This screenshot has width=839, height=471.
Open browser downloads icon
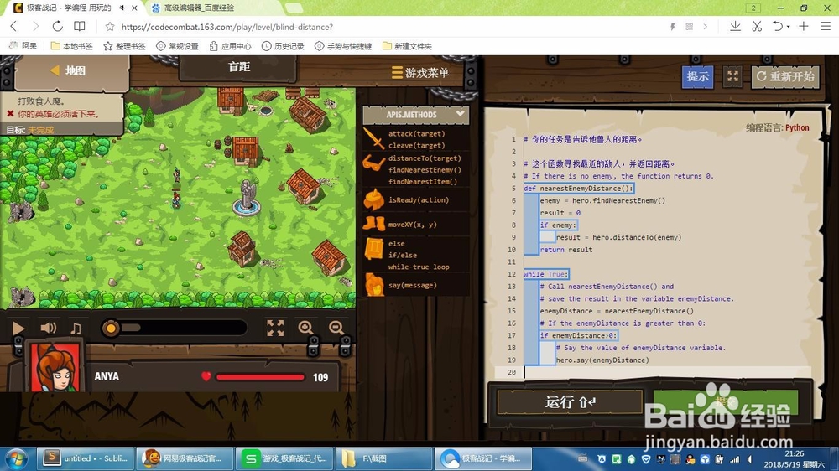click(735, 27)
